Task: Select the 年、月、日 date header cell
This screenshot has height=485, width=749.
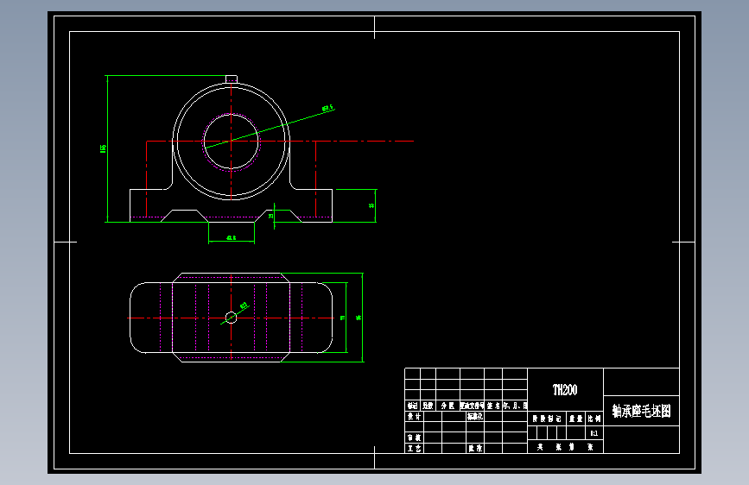Action: tap(515, 406)
